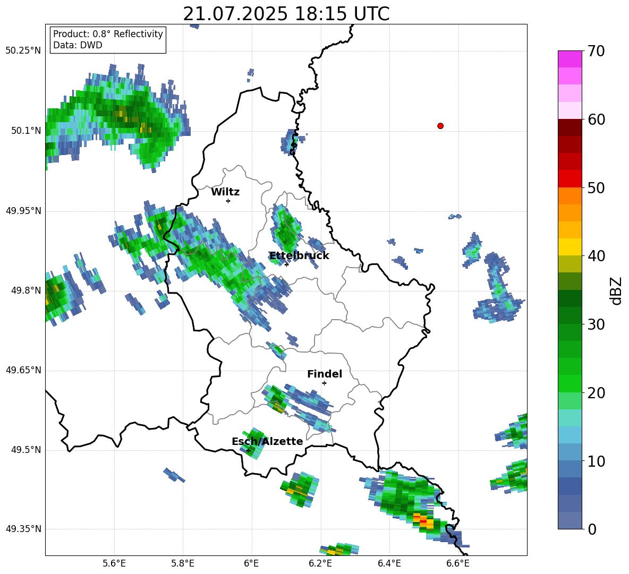Click the latitude label 49.95°N
The width and height of the screenshot is (629, 574).
pyautogui.click(x=23, y=211)
